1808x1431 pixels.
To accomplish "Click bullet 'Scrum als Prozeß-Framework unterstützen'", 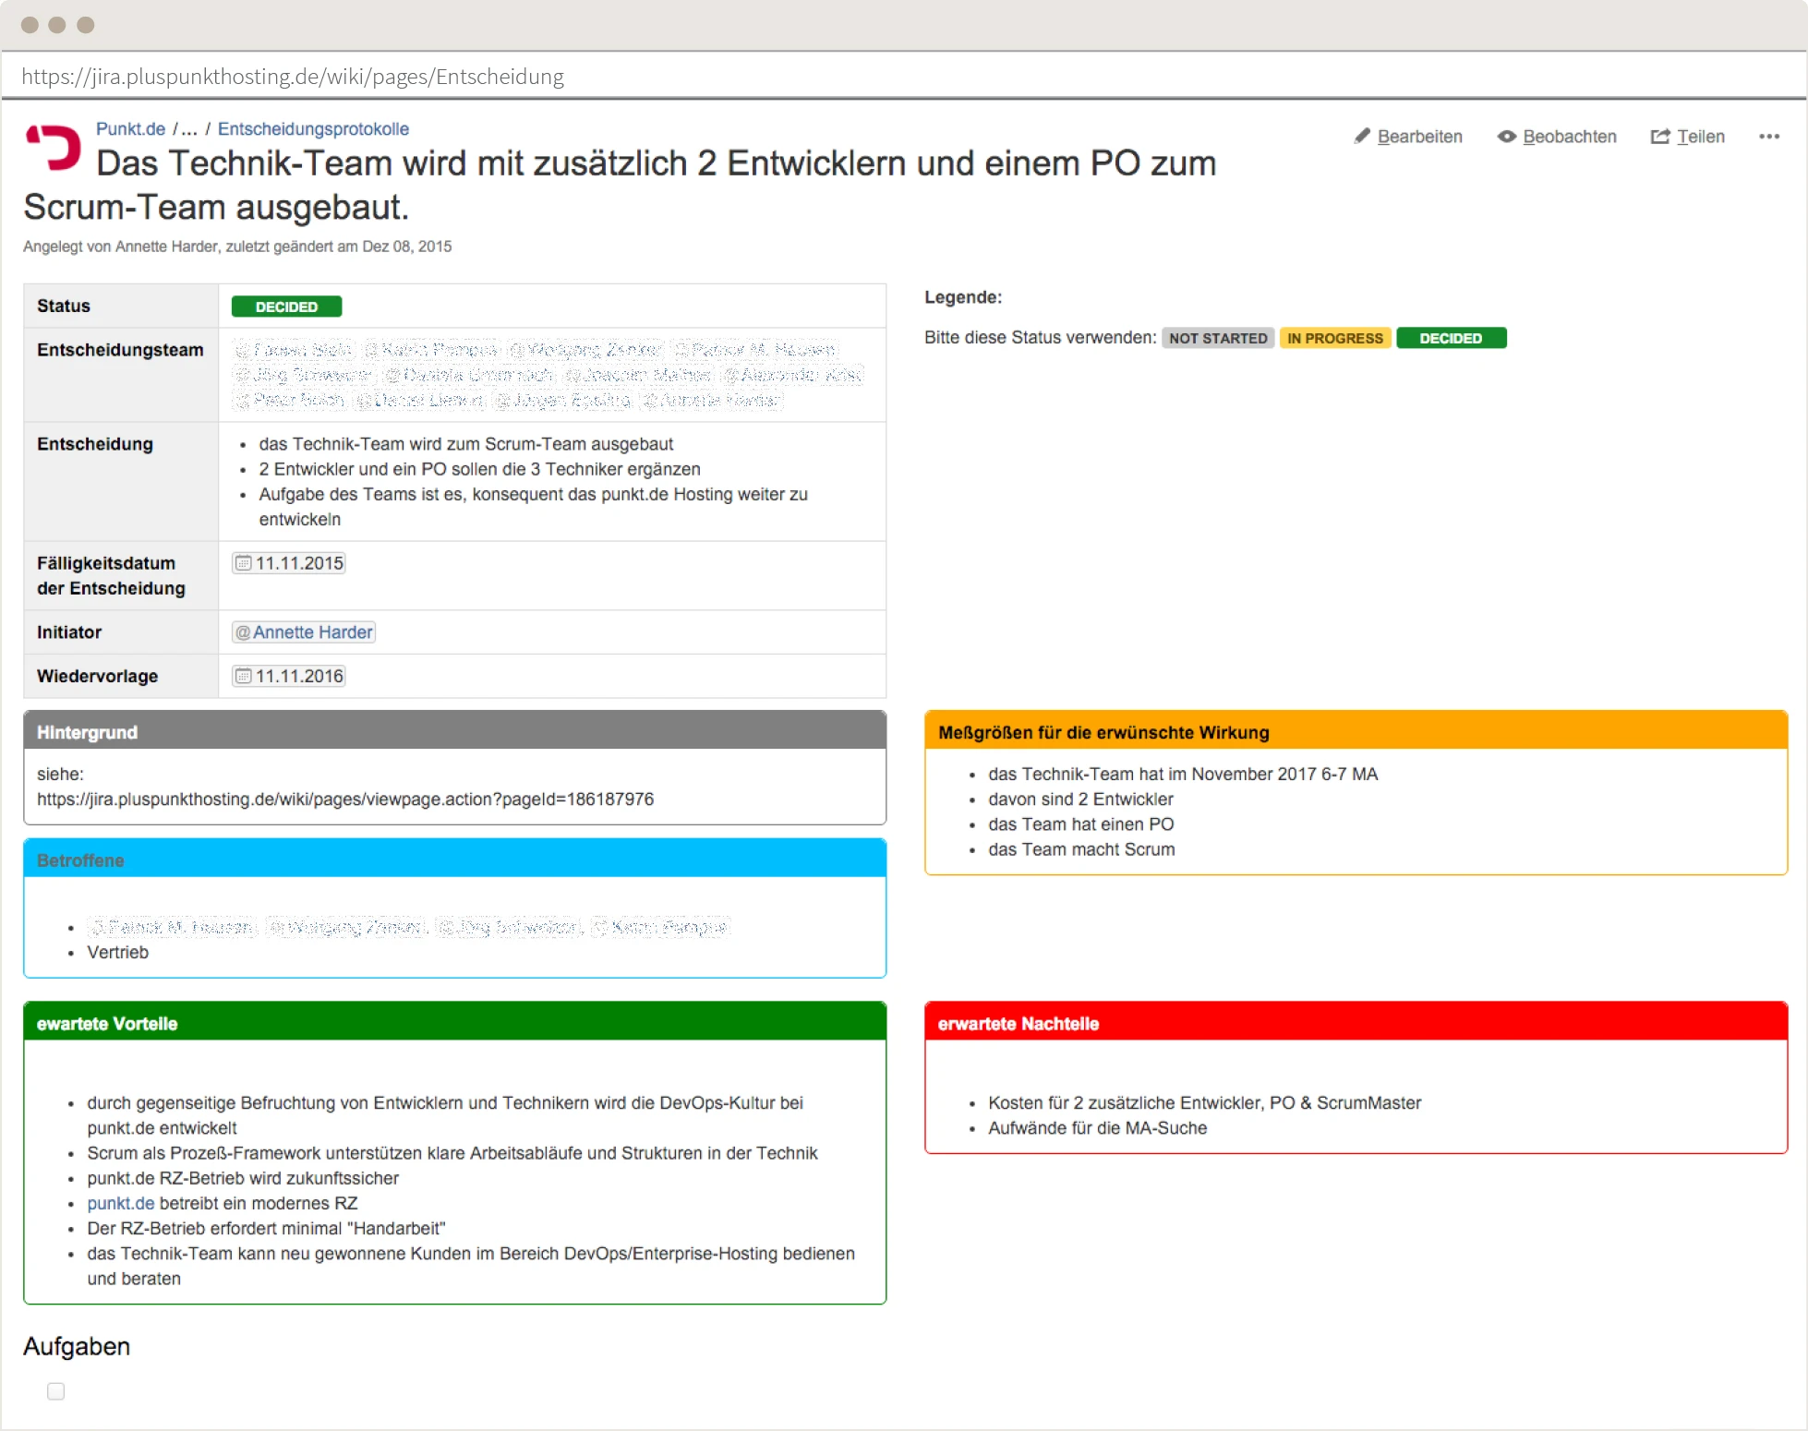I will coord(452,1153).
